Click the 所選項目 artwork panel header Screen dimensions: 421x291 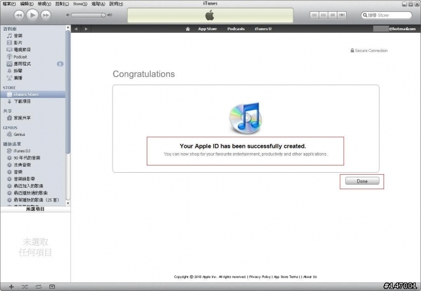[x=36, y=209]
